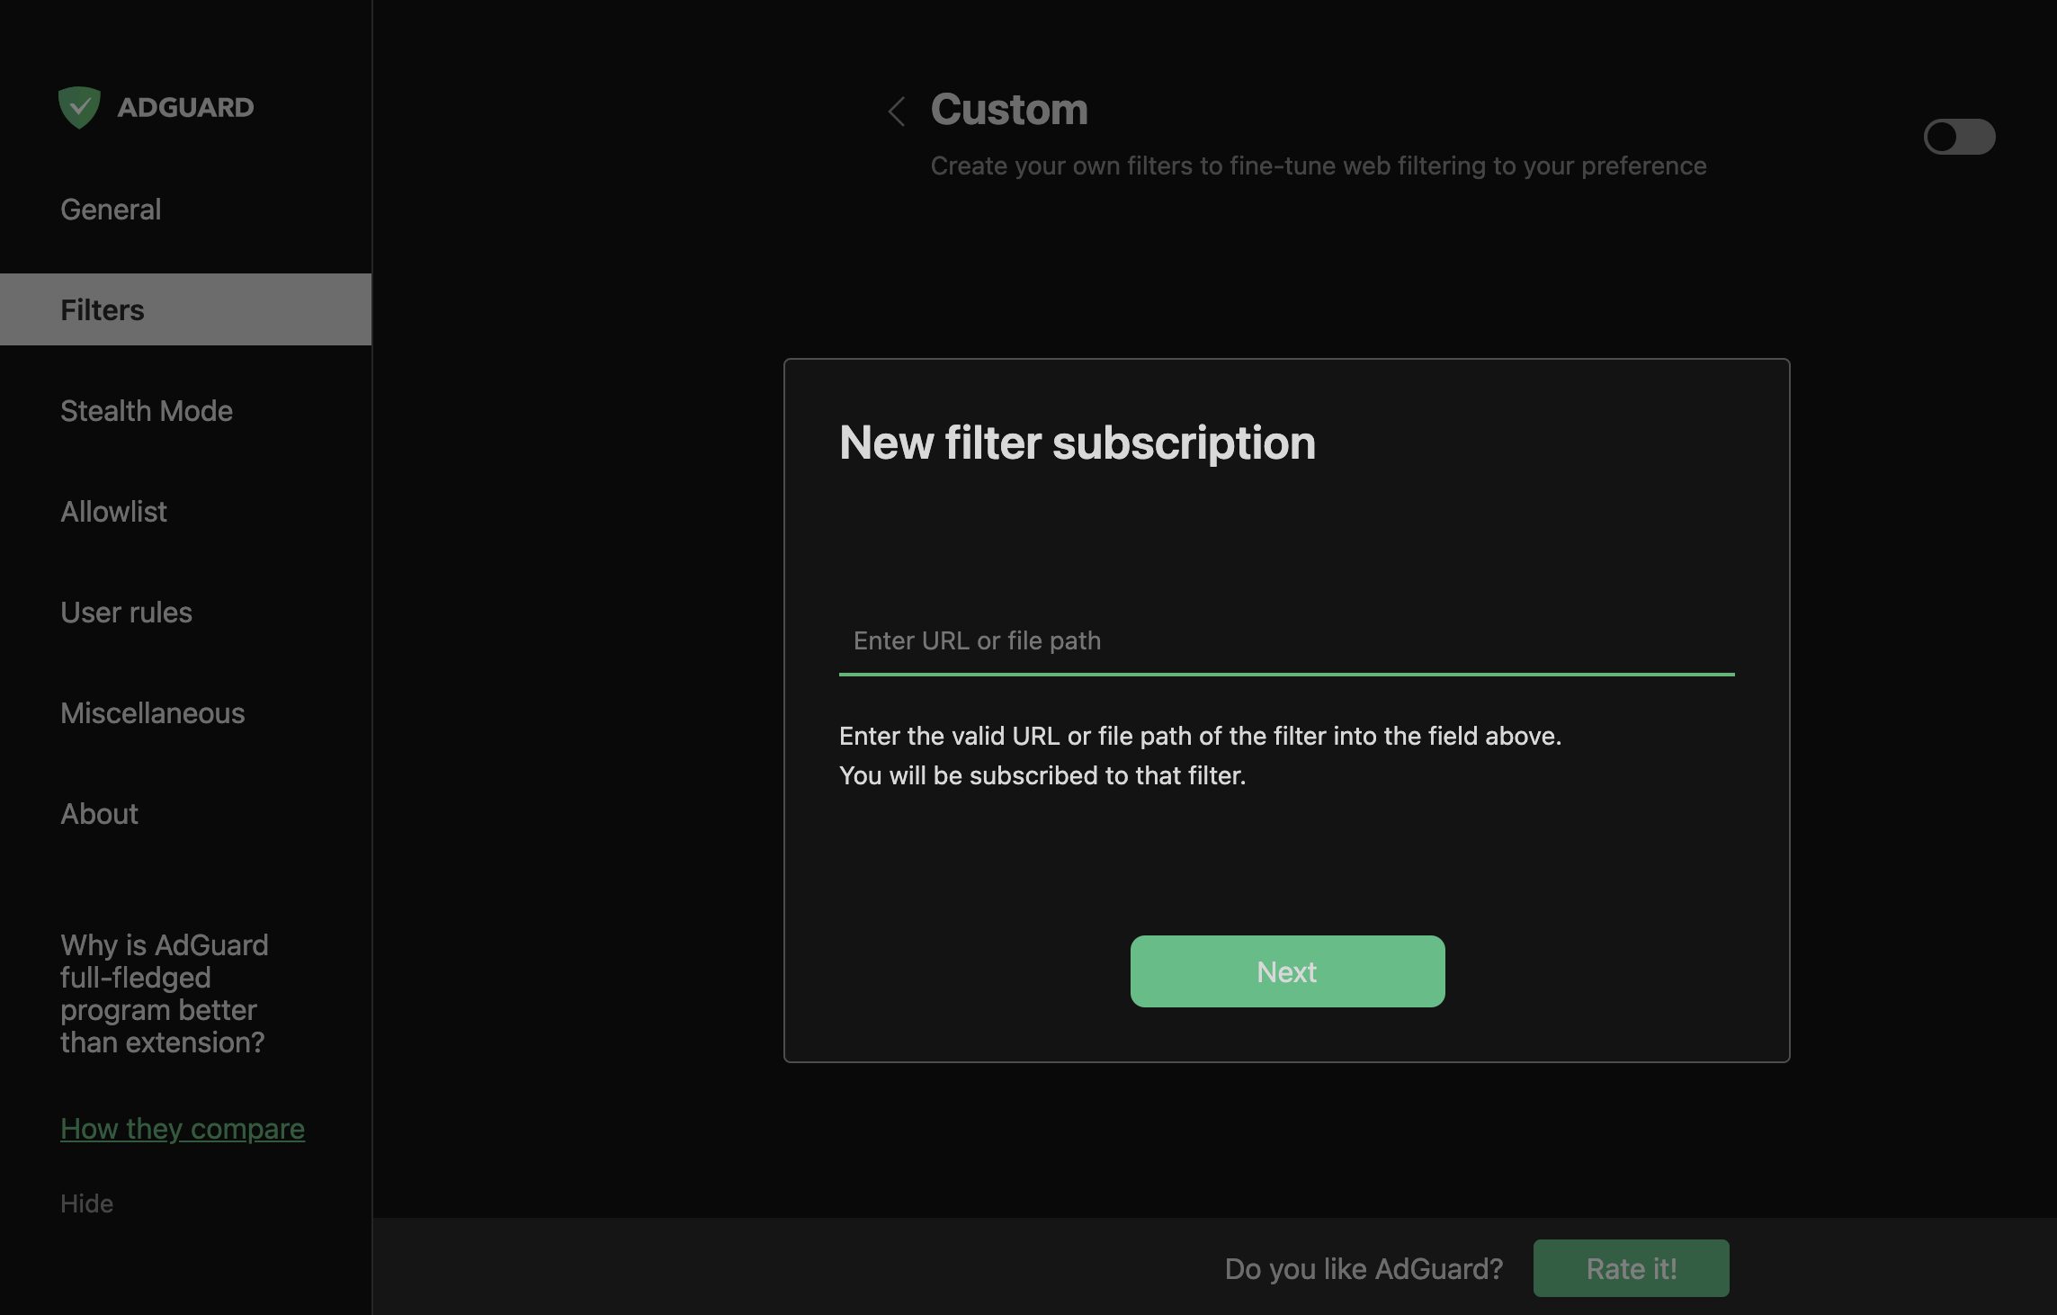Expand the Filters menu section

click(x=102, y=309)
